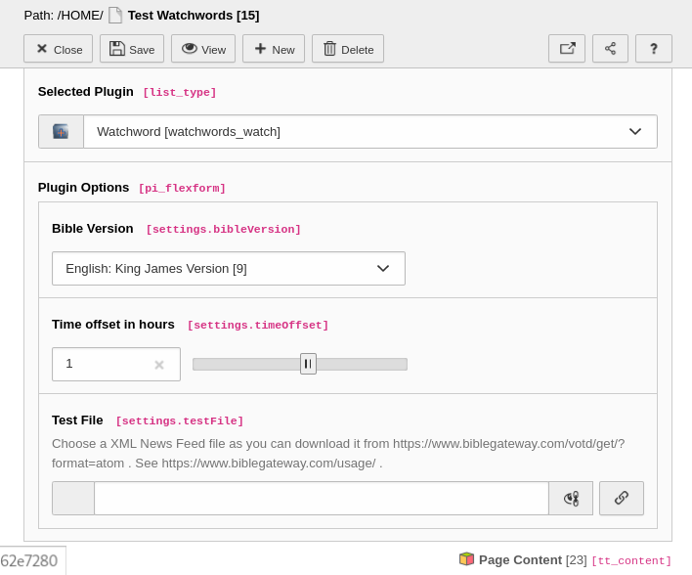The height and width of the screenshot is (575, 692).
Task: Click the Bible Version label
Action: pyautogui.click(x=93, y=229)
